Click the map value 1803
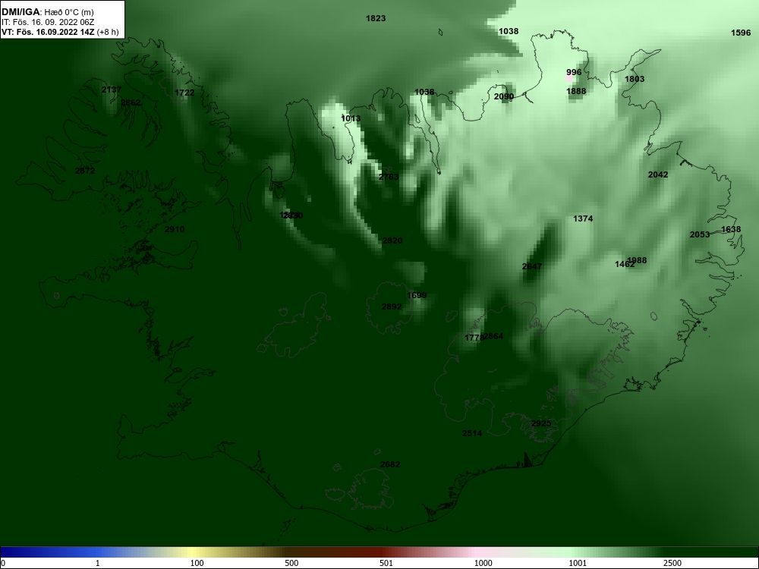Viewport: 759px width, 569px height. (634, 79)
